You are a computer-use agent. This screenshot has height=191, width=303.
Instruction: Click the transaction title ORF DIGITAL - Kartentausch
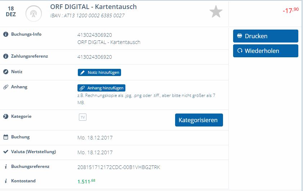tap(93, 7)
